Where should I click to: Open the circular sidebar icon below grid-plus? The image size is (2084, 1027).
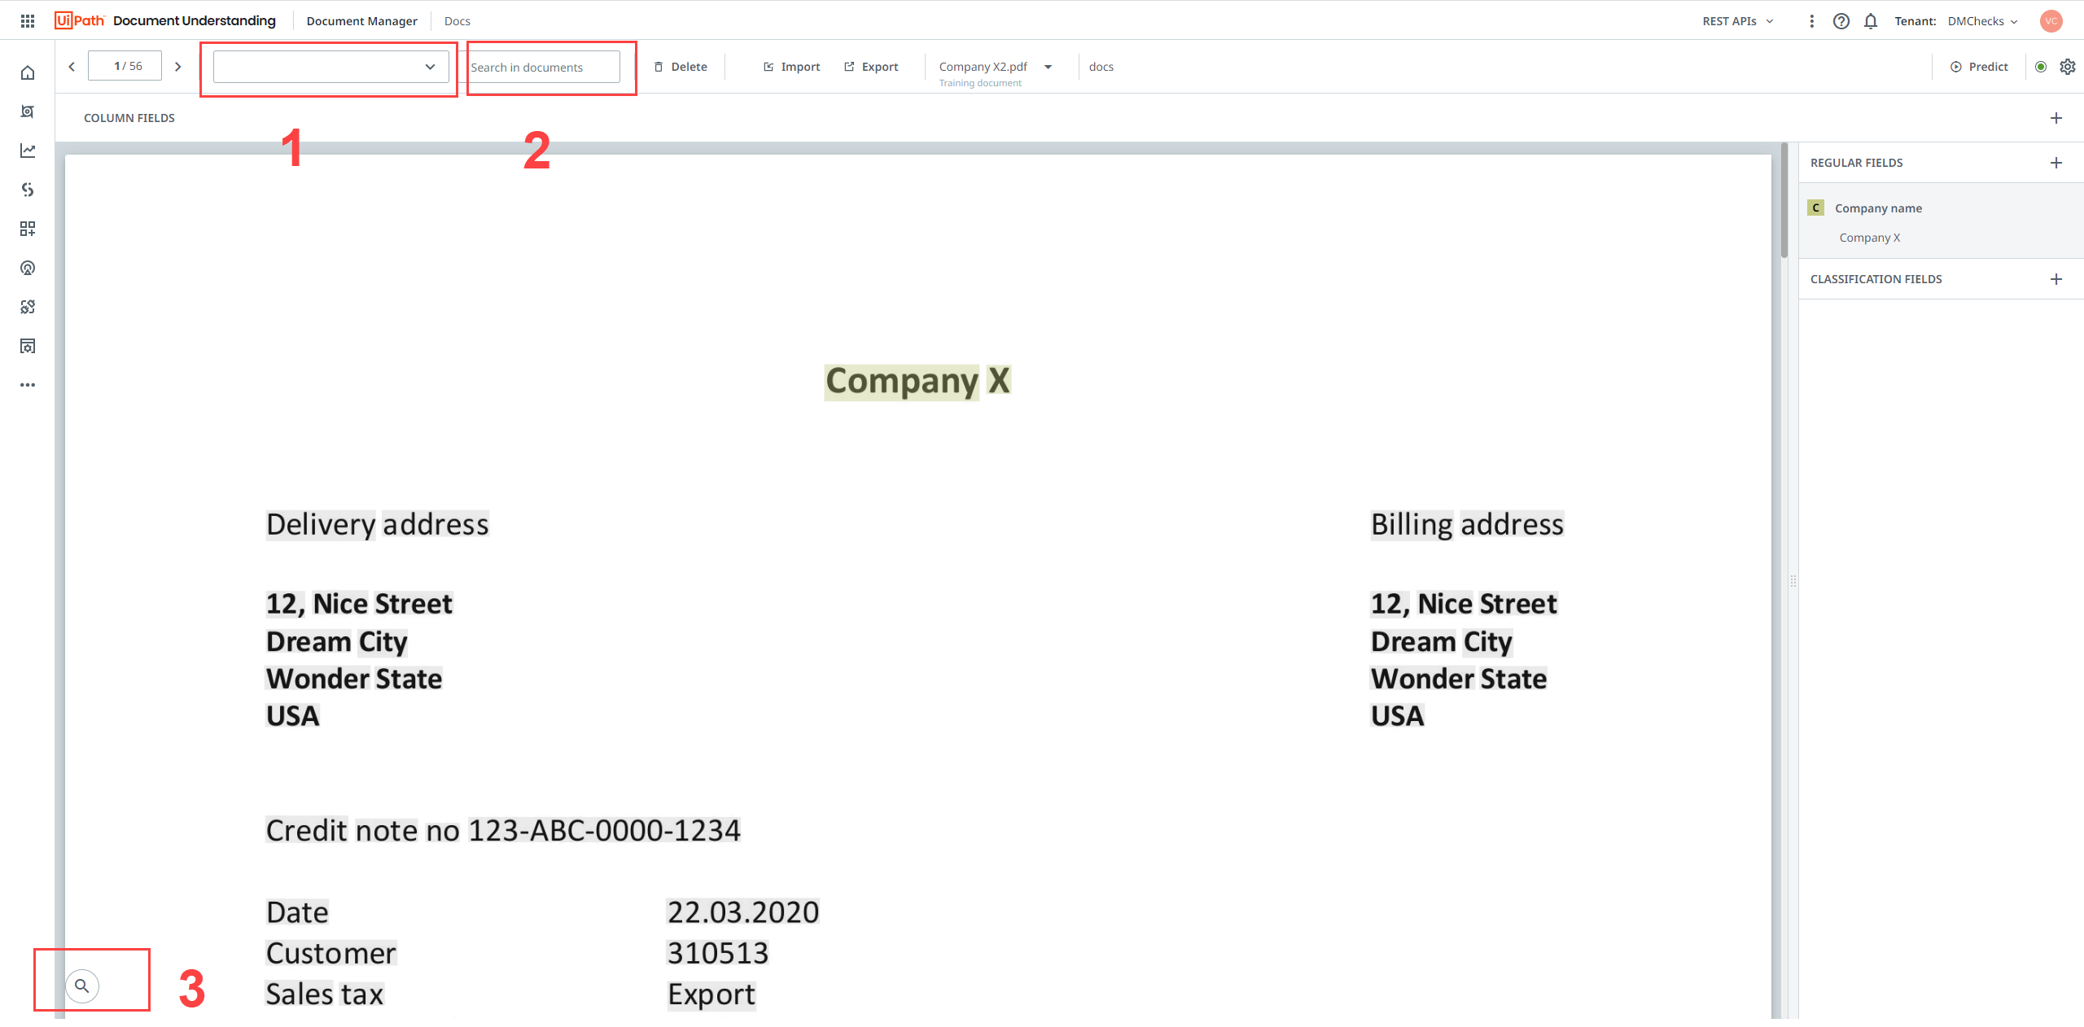point(28,268)
